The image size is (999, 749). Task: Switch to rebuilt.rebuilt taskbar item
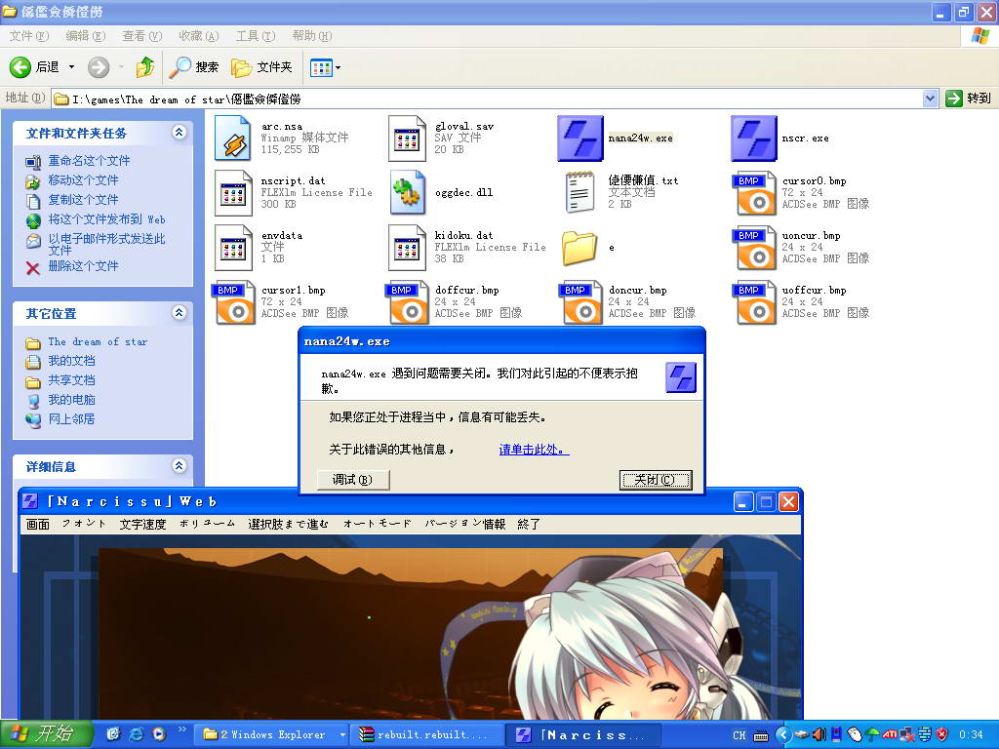point(425,735)
